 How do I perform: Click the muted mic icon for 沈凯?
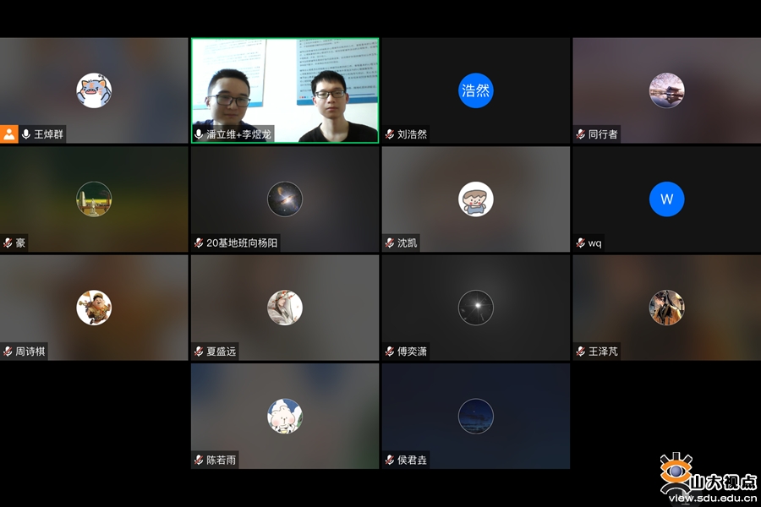(390, 243)
